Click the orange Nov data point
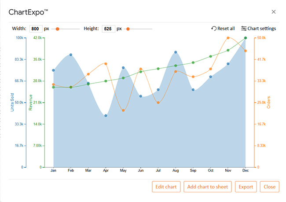Screen dimensions: 286x202 click(x=228, y=38)
